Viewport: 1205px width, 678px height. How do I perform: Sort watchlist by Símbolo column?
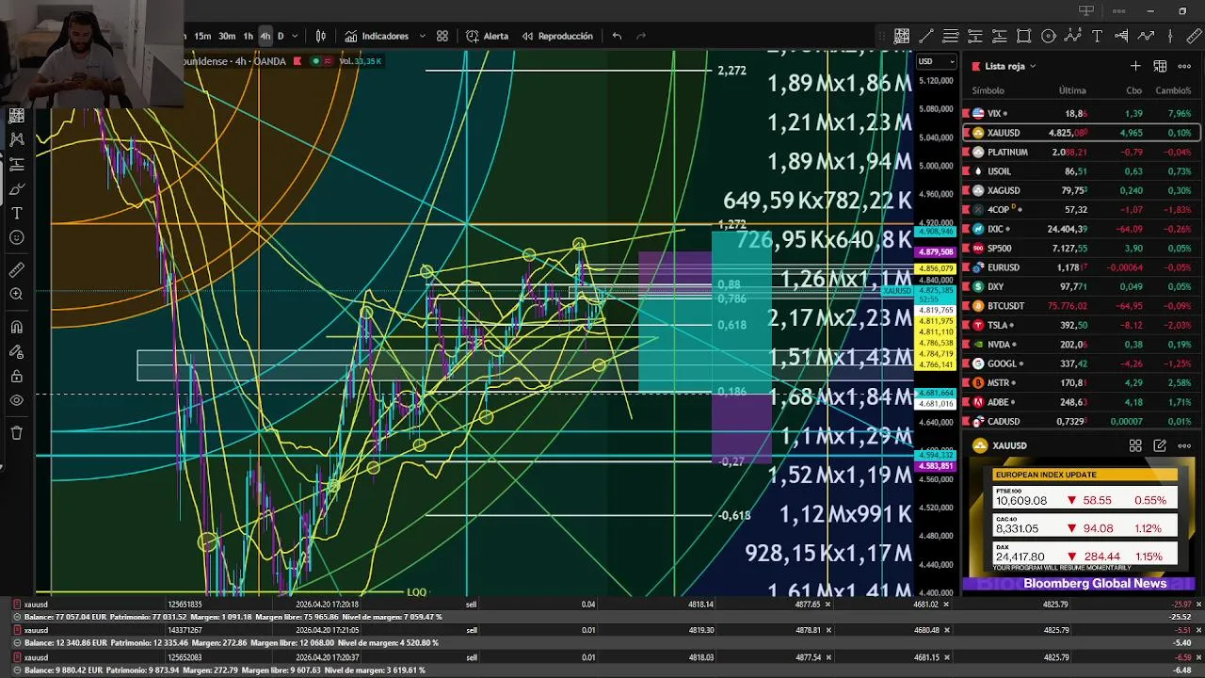(988, 90)
